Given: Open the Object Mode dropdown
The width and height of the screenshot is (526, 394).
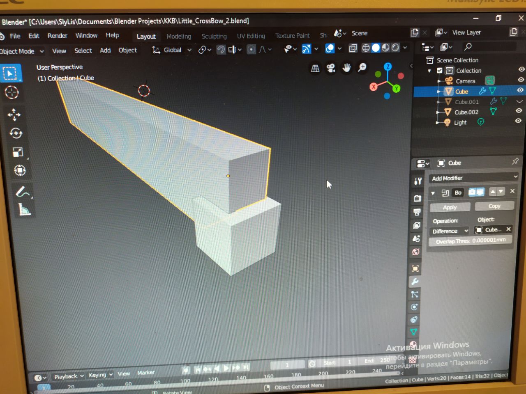Looking at the screenshot, I should 22,51.
